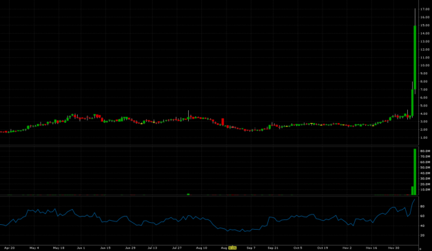Click the Nov 2 date label
The width and height of the screenshot is (432, 251).
tap(347, 248)
